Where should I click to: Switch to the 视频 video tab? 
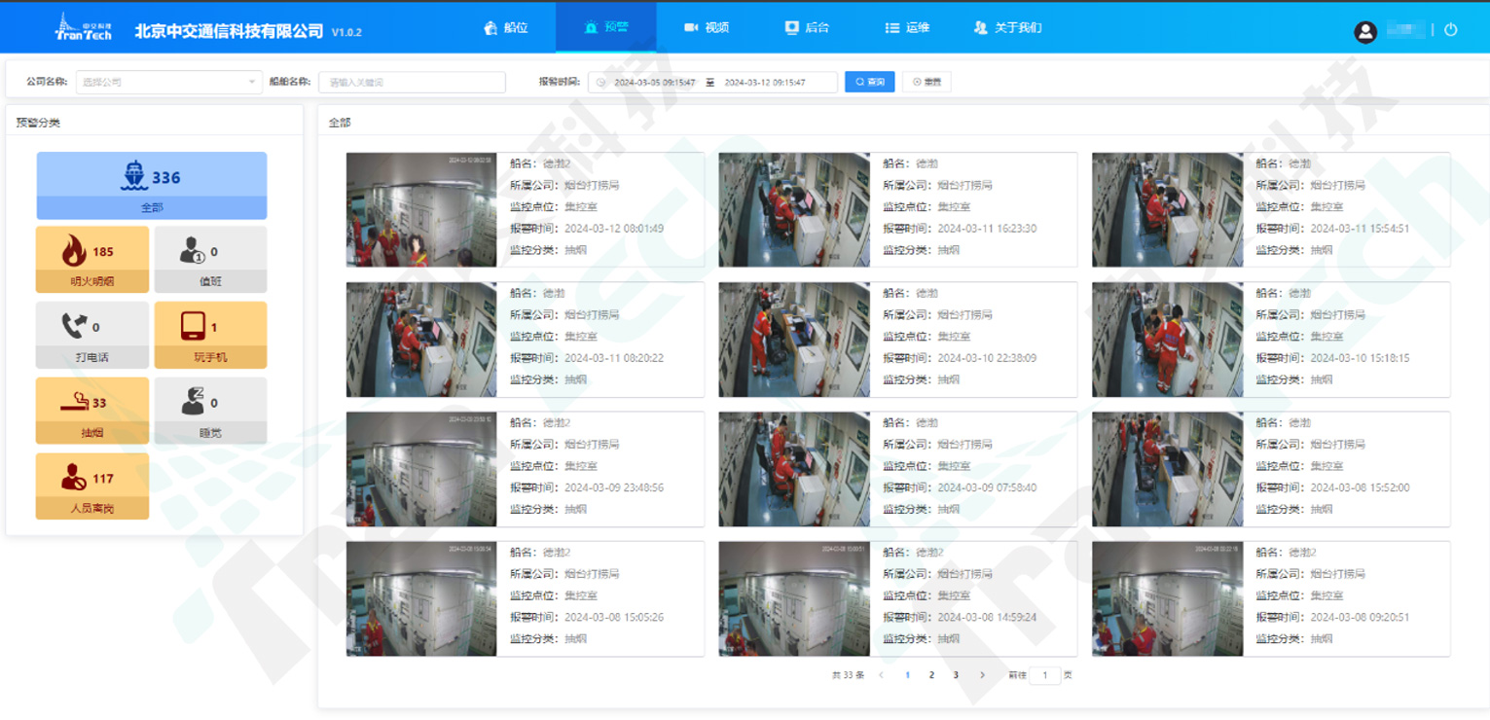[x=707, y=27]
